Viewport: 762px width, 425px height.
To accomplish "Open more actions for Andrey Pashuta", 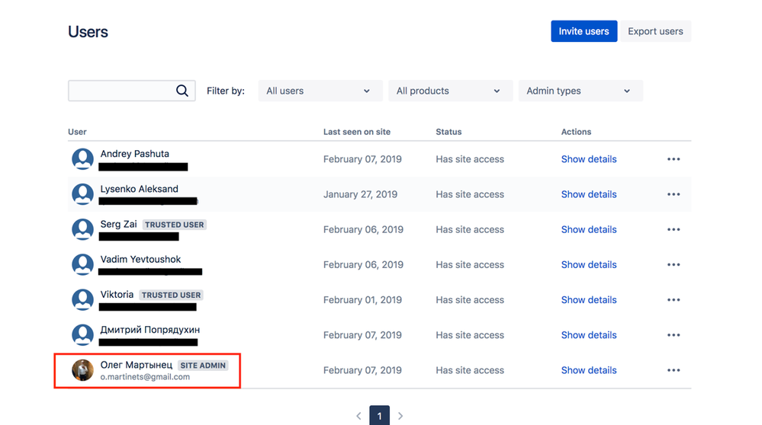I will coord(673,159).
